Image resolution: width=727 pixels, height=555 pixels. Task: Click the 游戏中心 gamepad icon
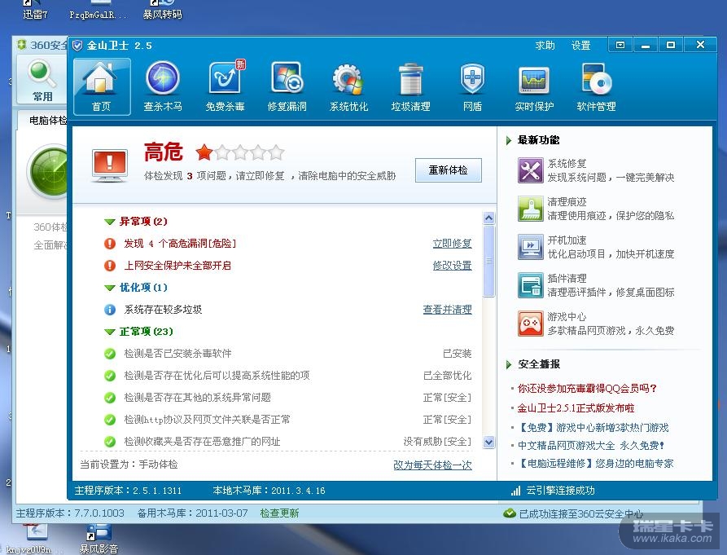[531, 324]
